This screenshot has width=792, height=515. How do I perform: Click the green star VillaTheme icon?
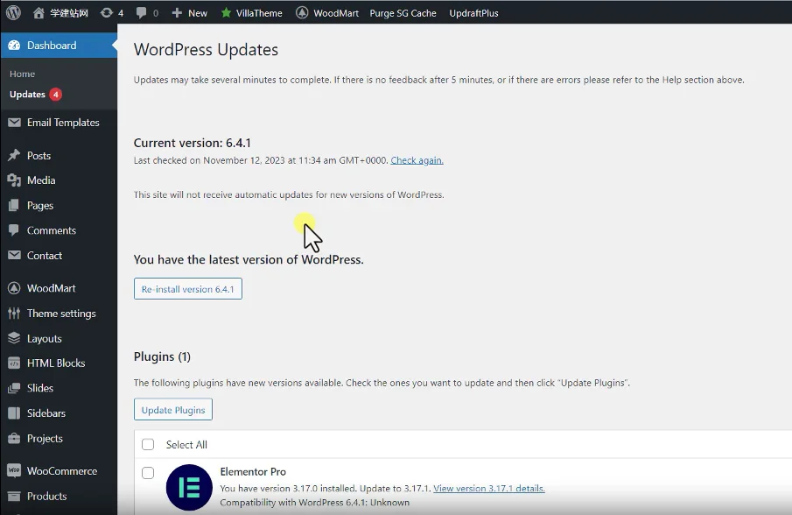(226, 13)
